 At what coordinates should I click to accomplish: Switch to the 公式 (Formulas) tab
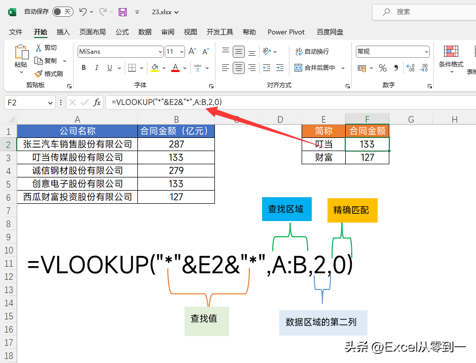coord(122,32)
